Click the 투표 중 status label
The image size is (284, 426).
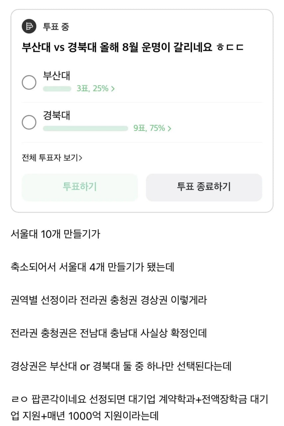[56, 27]
